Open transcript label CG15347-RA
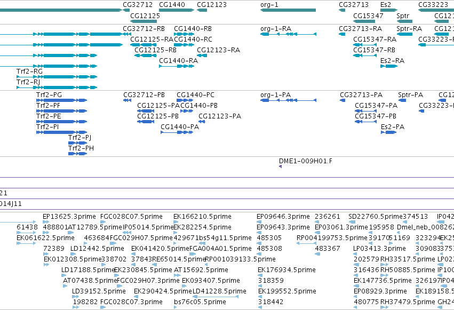The width and height of the screenshot is (454, 310). (x=375, y=39)
